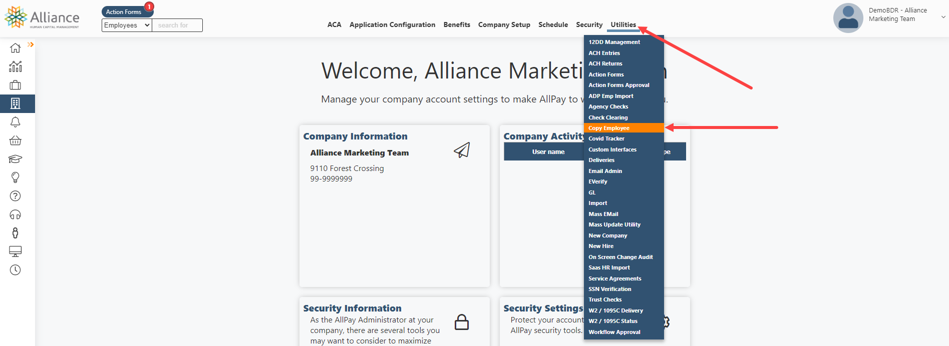Expand the sidebar with double-chevron arrow
The height and width of the screenshot is (346, 949).
tap(31, 44)
